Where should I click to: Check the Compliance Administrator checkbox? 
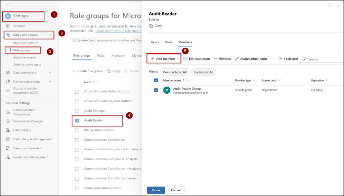pyautogui.click(x=77, y=188)
